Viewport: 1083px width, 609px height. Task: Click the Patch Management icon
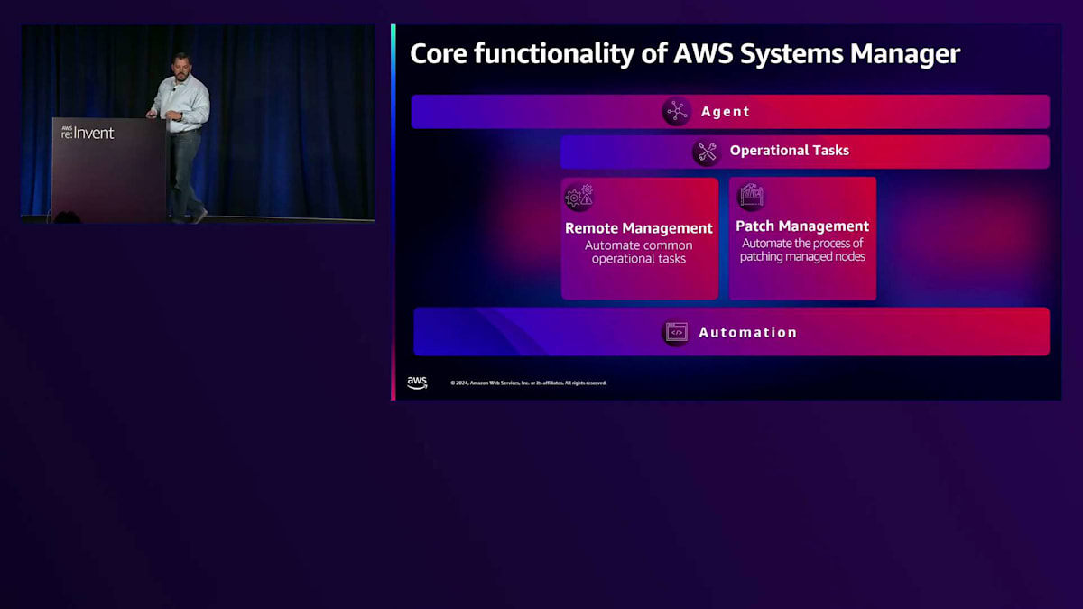(x=752, y=196)
